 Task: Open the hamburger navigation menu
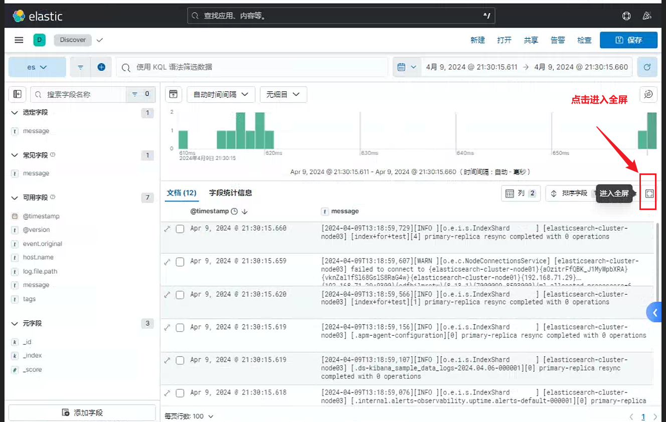pyautogui.click(x=19, y=40)
